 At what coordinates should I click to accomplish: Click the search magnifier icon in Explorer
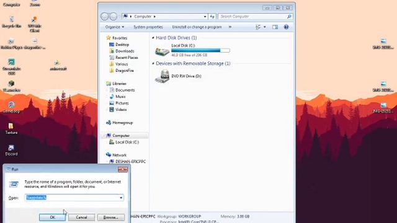(289, 17)
